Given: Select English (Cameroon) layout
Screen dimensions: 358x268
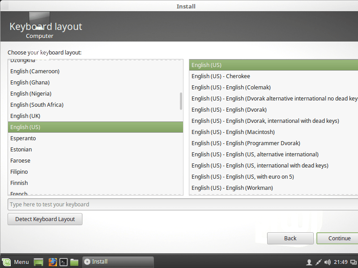Looking at the screenshot, I should 95,71.
